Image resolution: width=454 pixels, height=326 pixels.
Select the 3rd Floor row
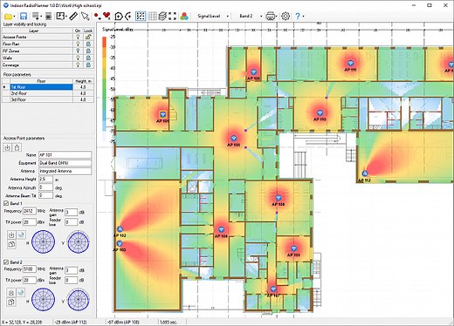(48, 99)
